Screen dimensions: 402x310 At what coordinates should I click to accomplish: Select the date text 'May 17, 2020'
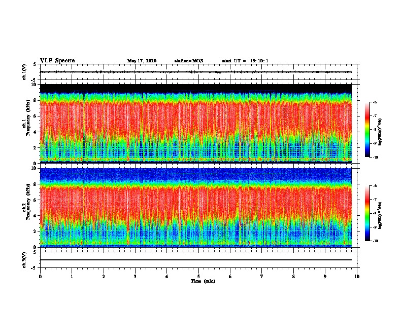tap(142, 61)
